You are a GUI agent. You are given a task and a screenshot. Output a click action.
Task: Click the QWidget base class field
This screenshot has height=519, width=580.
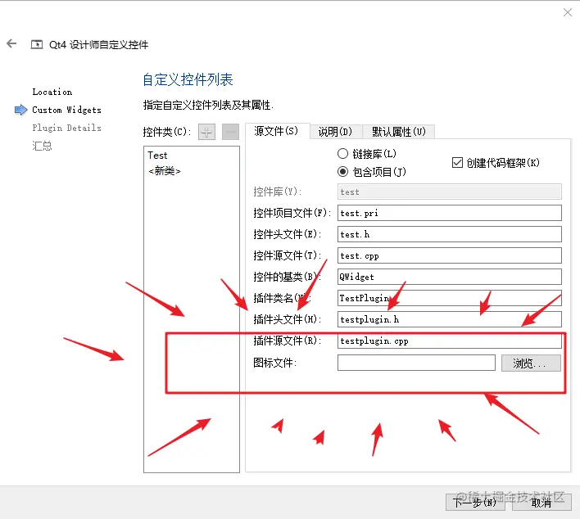point(450,277)
